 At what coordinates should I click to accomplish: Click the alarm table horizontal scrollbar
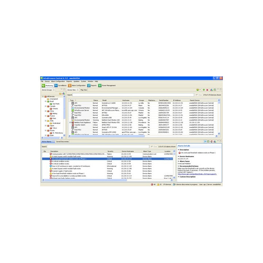click(x=107, y=180)
